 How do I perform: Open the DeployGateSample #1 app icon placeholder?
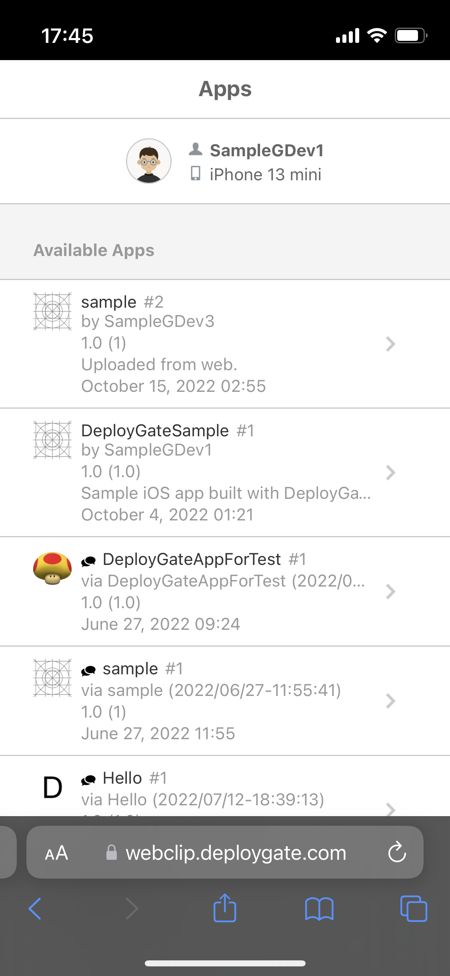(52, 440)
